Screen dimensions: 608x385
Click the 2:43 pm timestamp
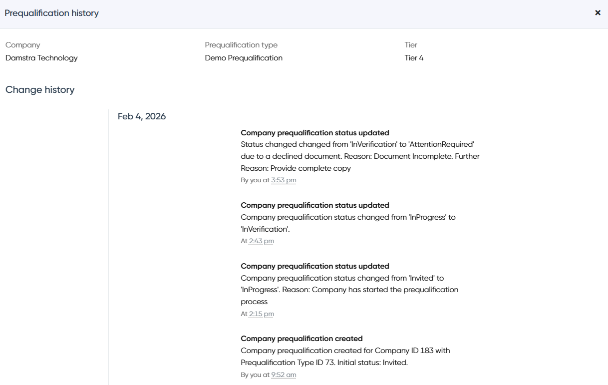click(262, 241)
